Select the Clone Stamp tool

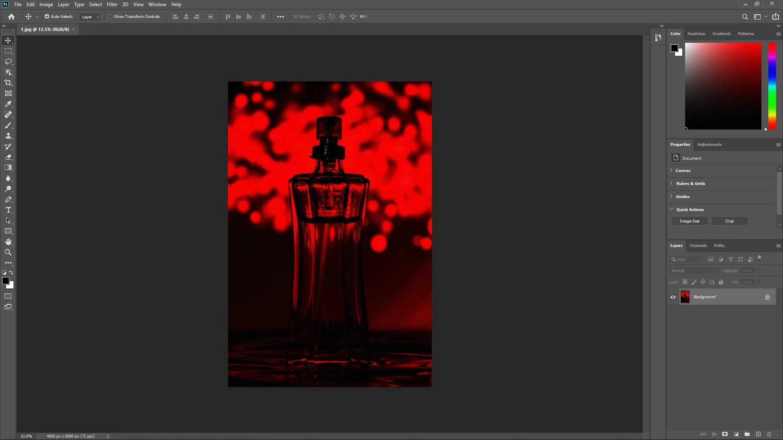pyautogui.click(x=8, y=136)
